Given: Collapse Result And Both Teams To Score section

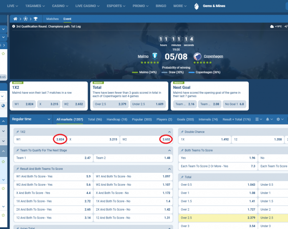Looking at the screenshot, I should (x=169, y=169).
